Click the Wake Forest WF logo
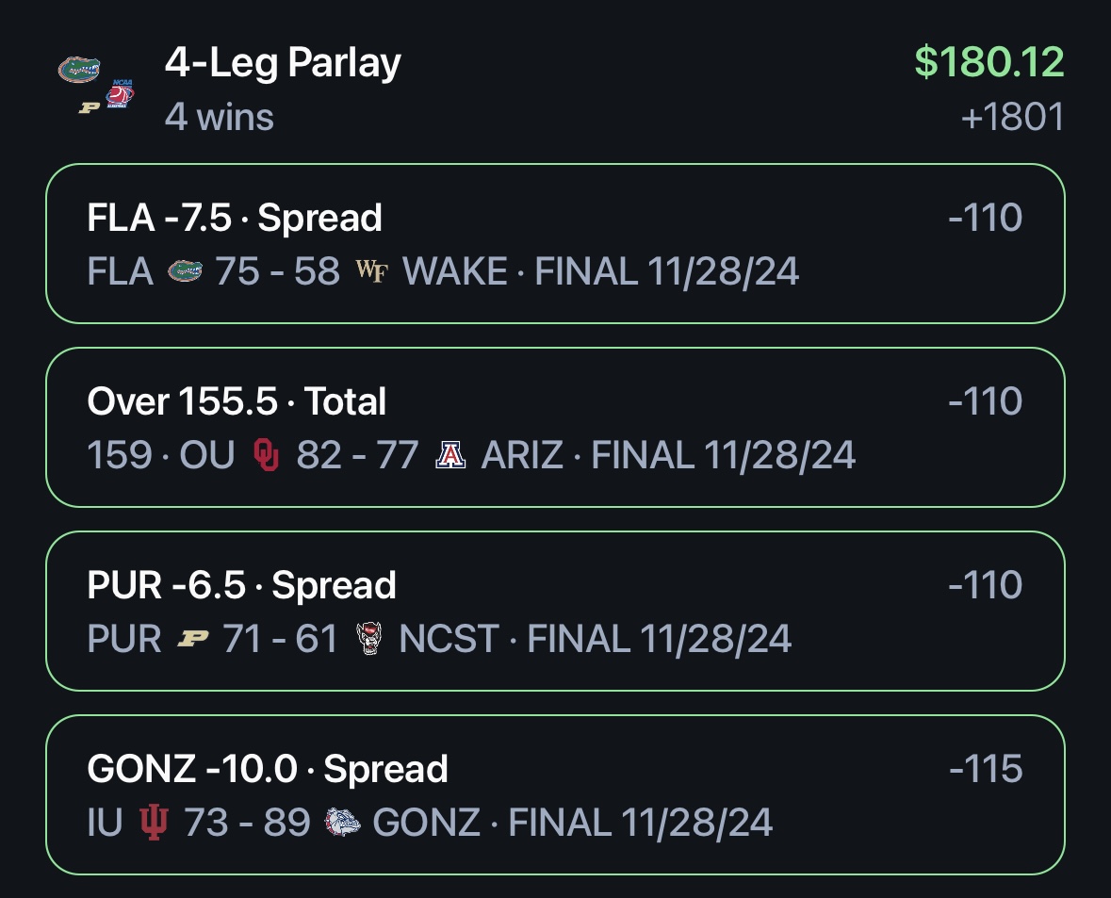1111x898 pixels. (372, 270)
